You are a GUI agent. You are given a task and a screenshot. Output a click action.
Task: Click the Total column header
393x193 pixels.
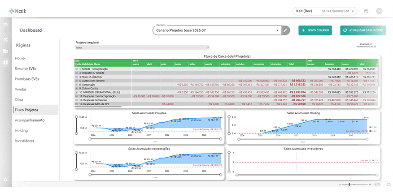[x=297, y=64]
